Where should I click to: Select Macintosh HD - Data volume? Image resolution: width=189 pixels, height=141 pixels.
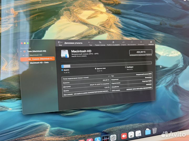[39, 63]
